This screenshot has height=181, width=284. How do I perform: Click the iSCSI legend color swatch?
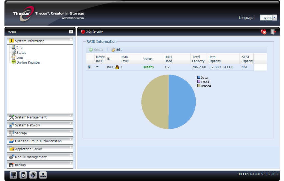[199, 81]
